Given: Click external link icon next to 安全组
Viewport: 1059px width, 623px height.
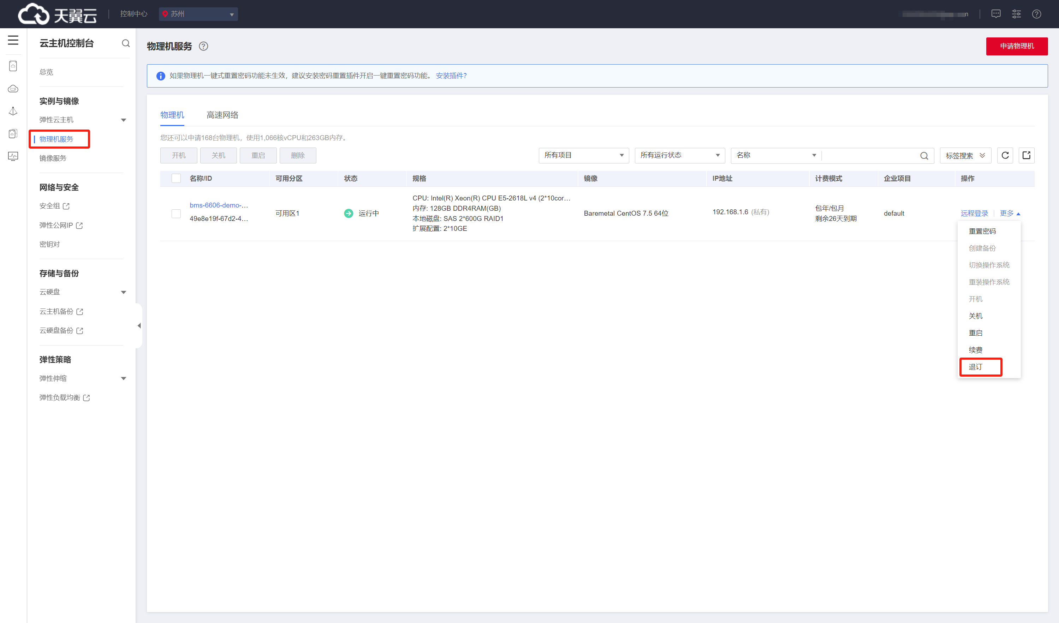Looking at the screenshot, I should coord(66,206).
